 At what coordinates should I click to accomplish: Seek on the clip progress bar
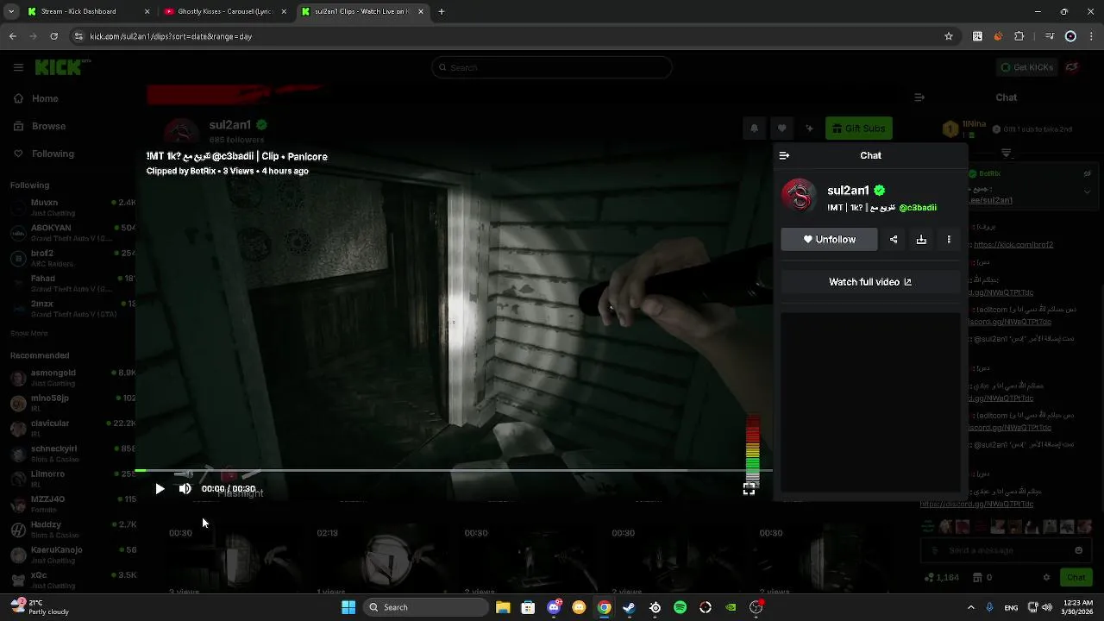(x=454, y=471)
